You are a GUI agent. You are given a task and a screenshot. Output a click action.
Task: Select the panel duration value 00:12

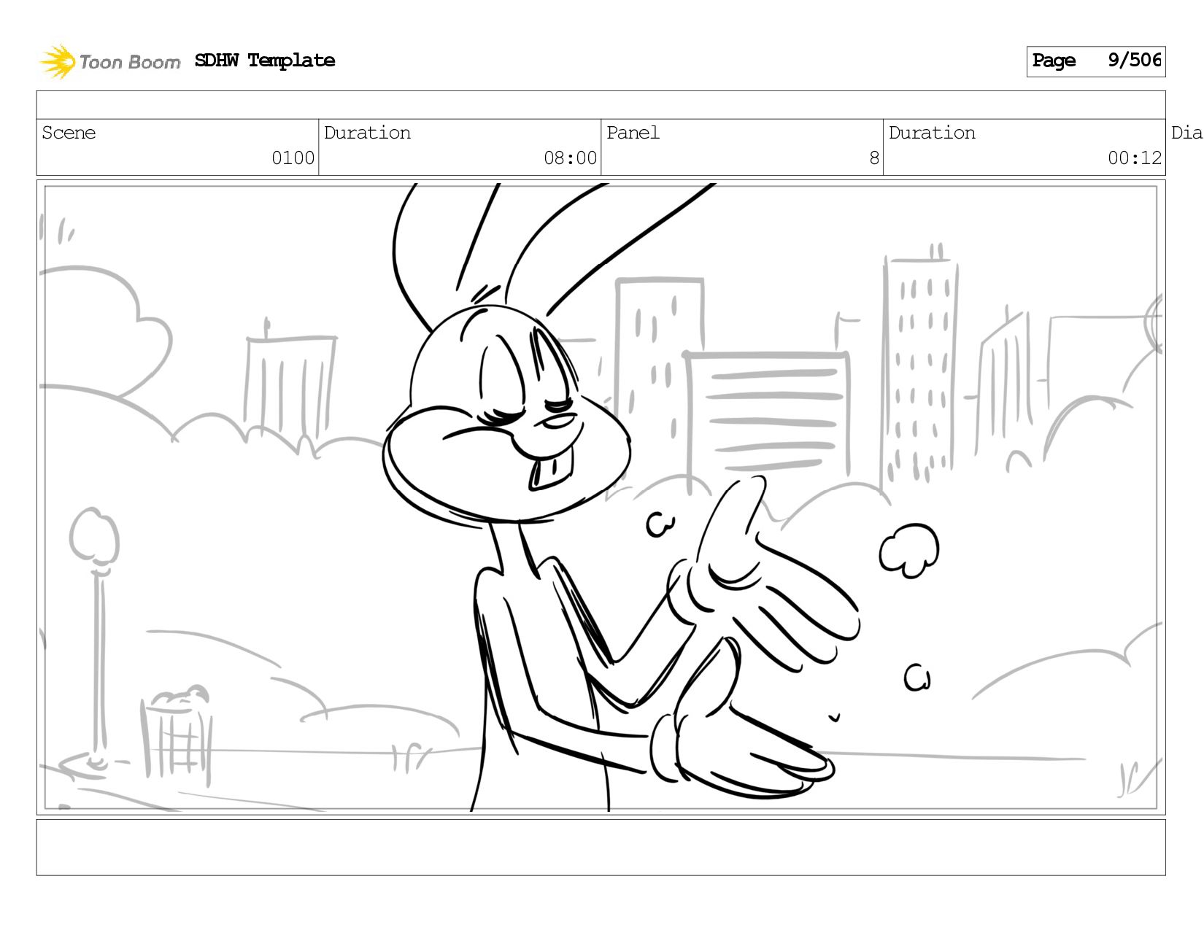point(1134,158)
